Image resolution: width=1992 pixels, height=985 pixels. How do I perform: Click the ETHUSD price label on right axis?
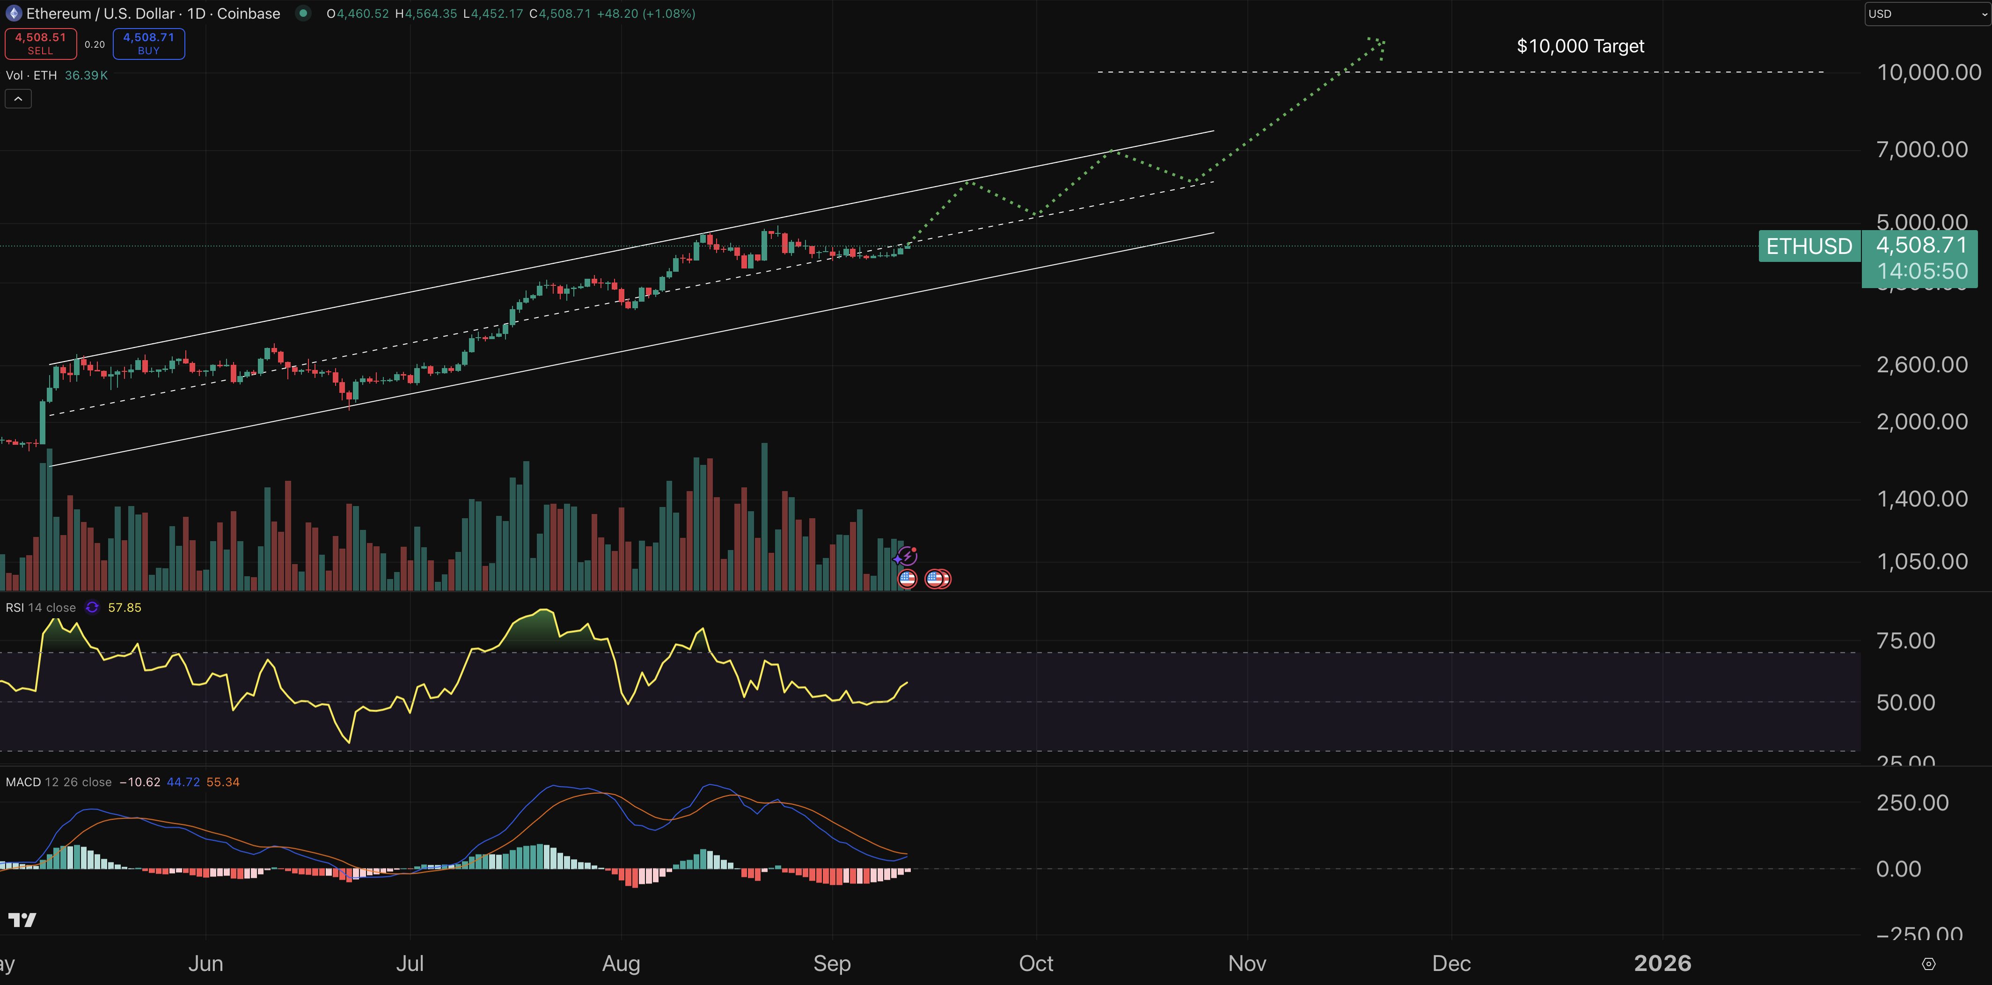[x=1809, y=246]
